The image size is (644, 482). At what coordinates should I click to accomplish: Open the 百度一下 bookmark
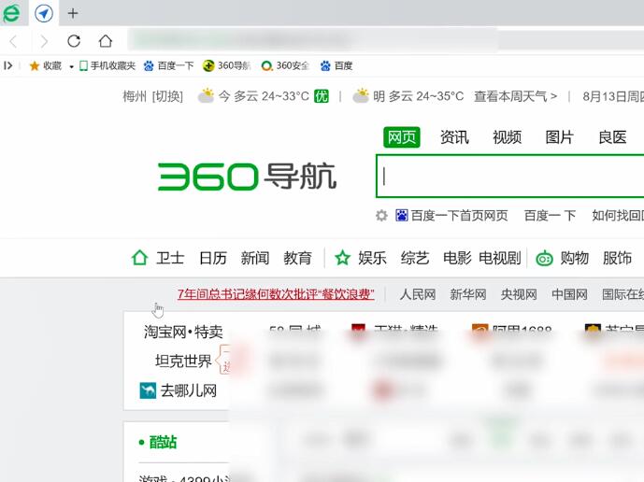[x=168, y=65]
